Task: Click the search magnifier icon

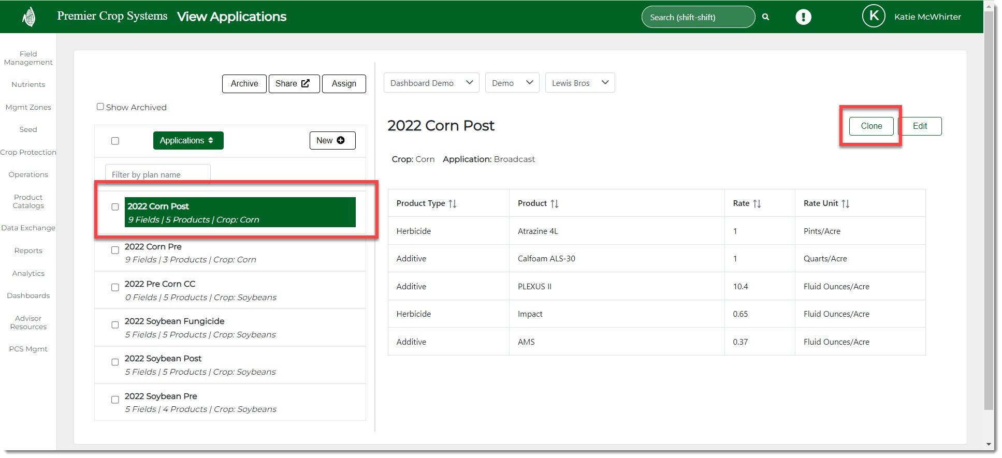Action: [x=765, y=17]
